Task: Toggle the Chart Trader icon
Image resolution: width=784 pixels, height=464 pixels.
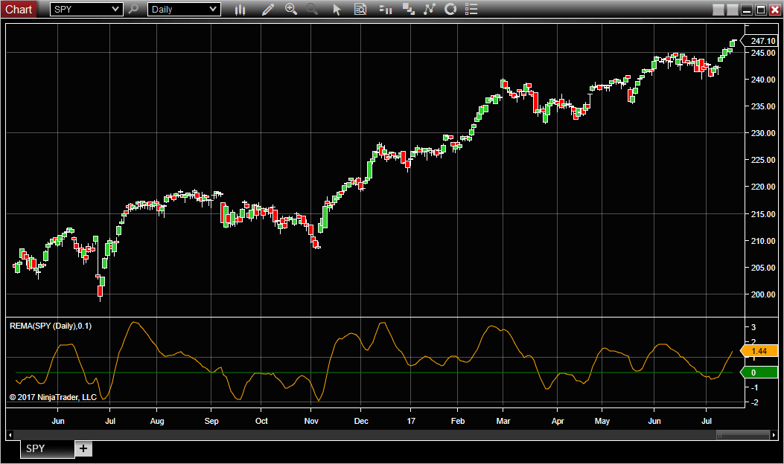Action: [x=386, y=10]
